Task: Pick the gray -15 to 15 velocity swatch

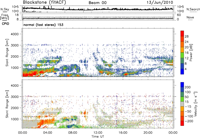Action: (182, 104)
